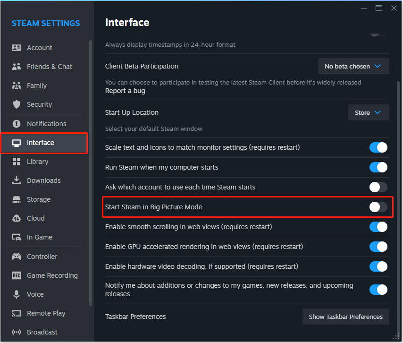Click the Friends & Chat people icon
The image size is (403, 343).
click(x=17, y=67)
